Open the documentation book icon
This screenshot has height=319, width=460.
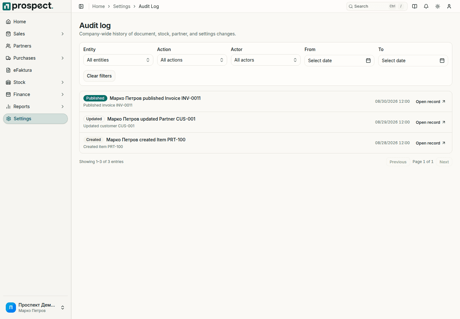(415, 6)
